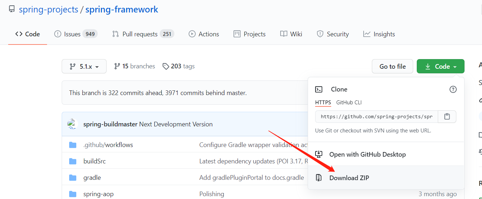Open the 5.1.x branch dropdown
The height and width of the screenshot is (199, 482).
pos(84,66)
